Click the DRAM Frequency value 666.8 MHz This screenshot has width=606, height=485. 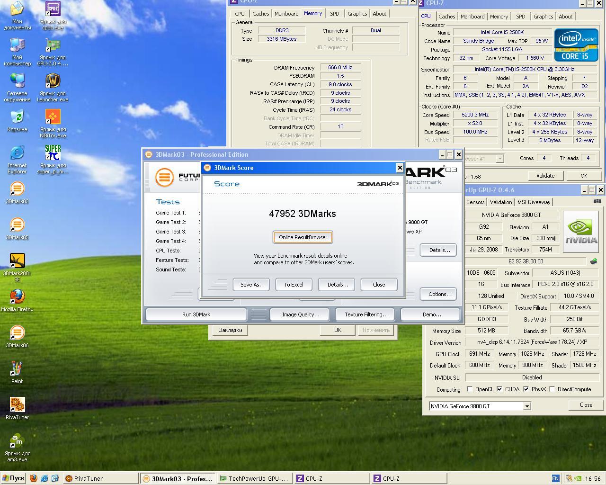coord(340,68)
